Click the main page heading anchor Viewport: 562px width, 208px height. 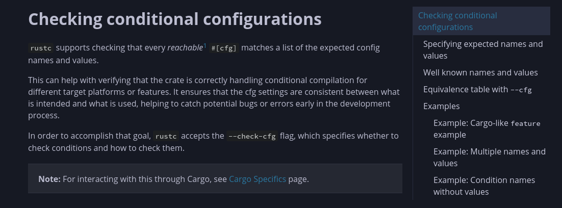174,19
